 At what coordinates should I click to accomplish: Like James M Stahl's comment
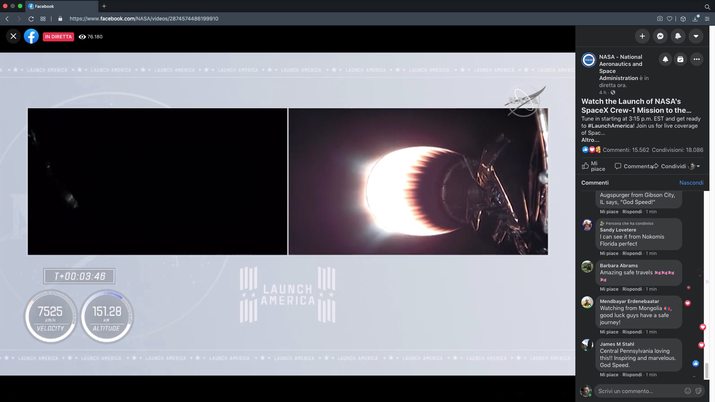[x=609, y=375]
